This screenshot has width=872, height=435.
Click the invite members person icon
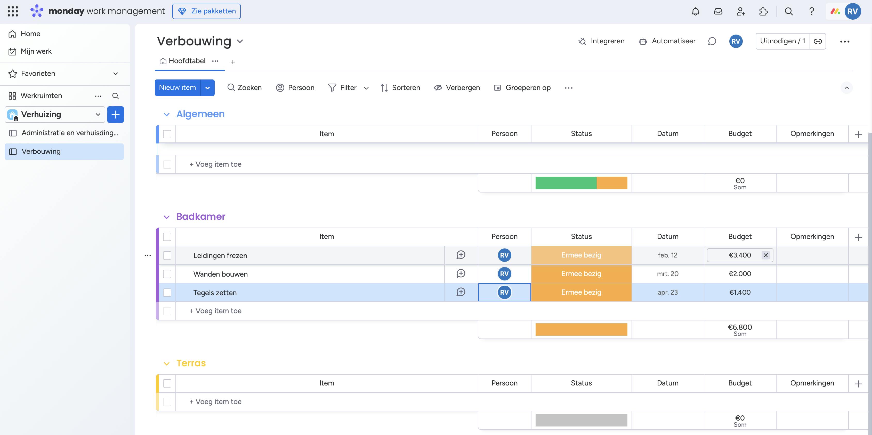click(x=741, y=12)
